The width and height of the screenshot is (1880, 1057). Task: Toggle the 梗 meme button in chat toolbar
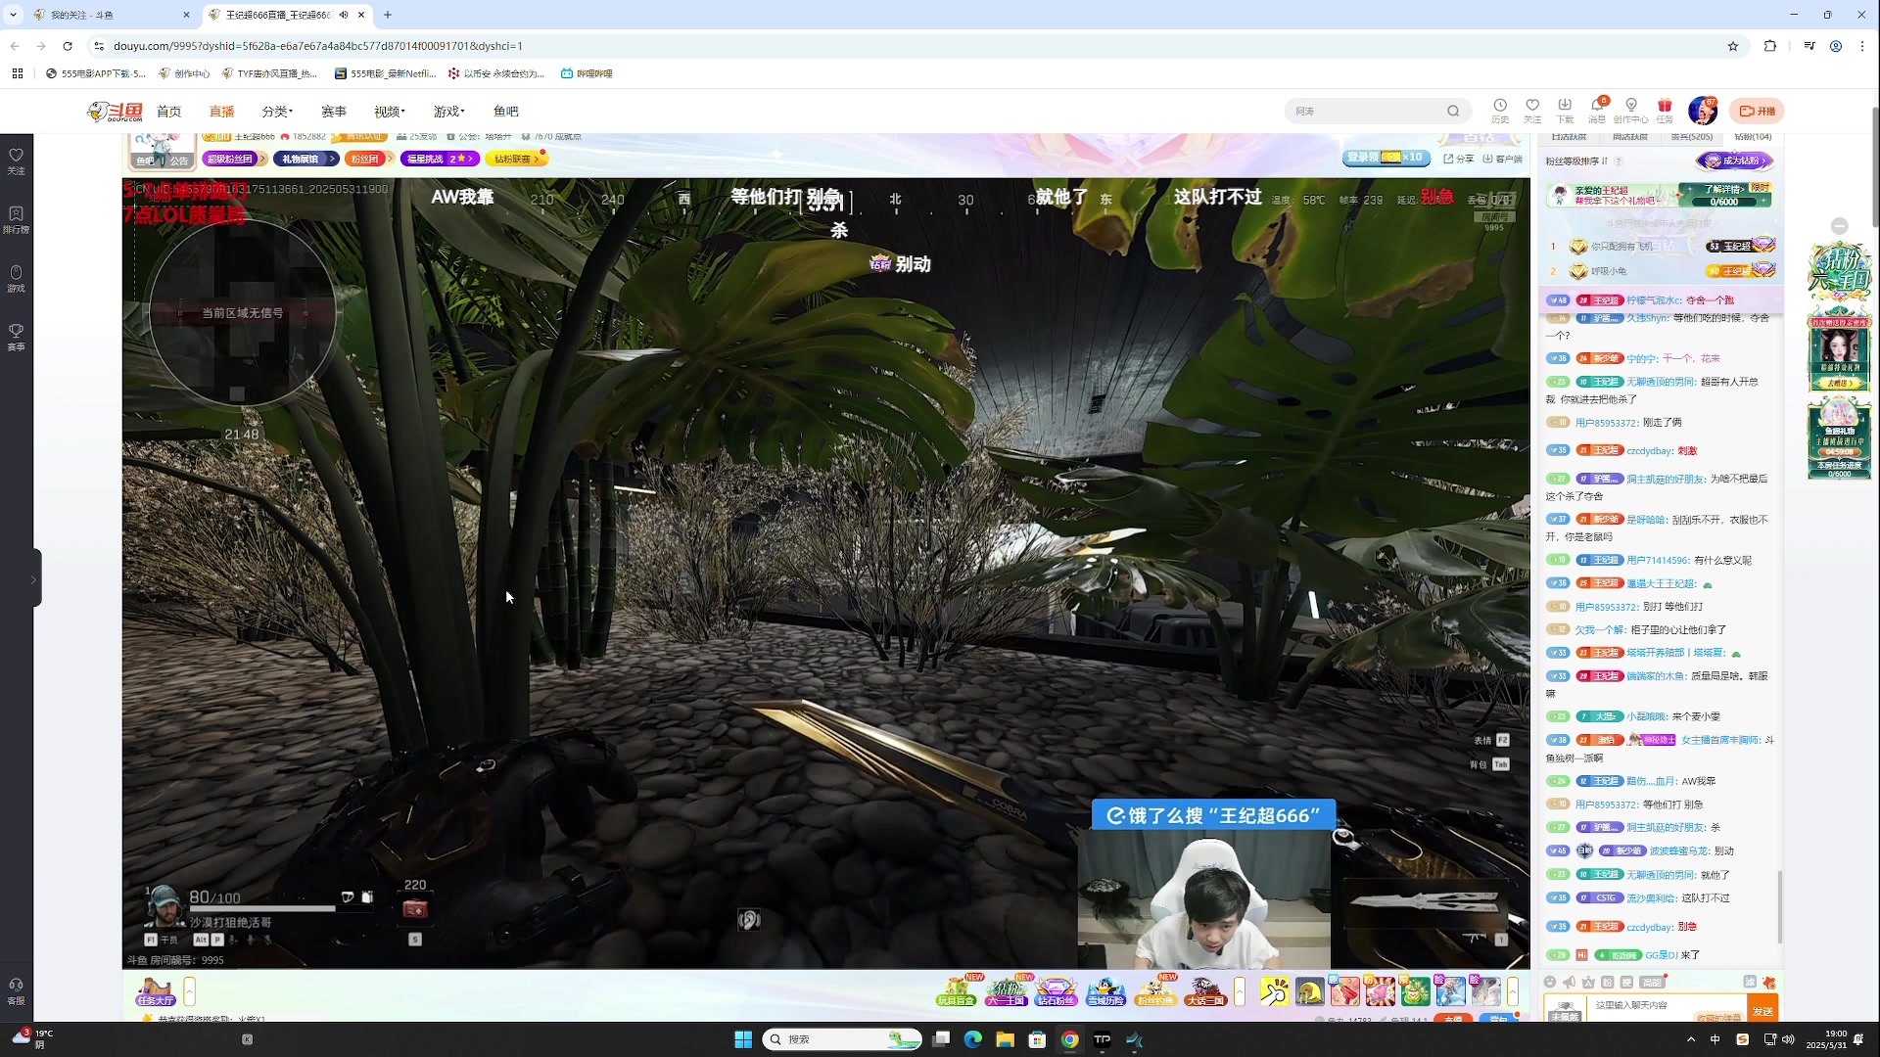coord(1626,983)
